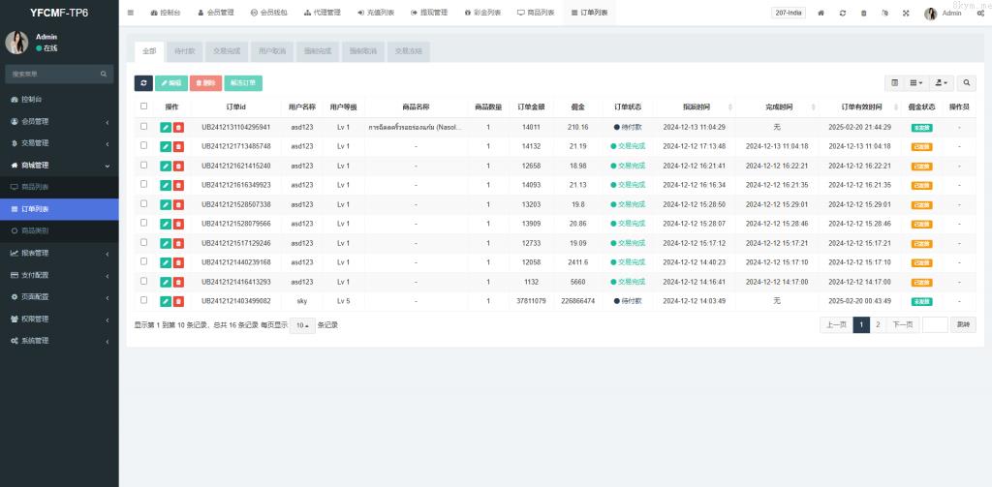Screen dimensions: 992x487
Task: Click the top-bar trash clear-cache icon
Action: pos(864,14)
